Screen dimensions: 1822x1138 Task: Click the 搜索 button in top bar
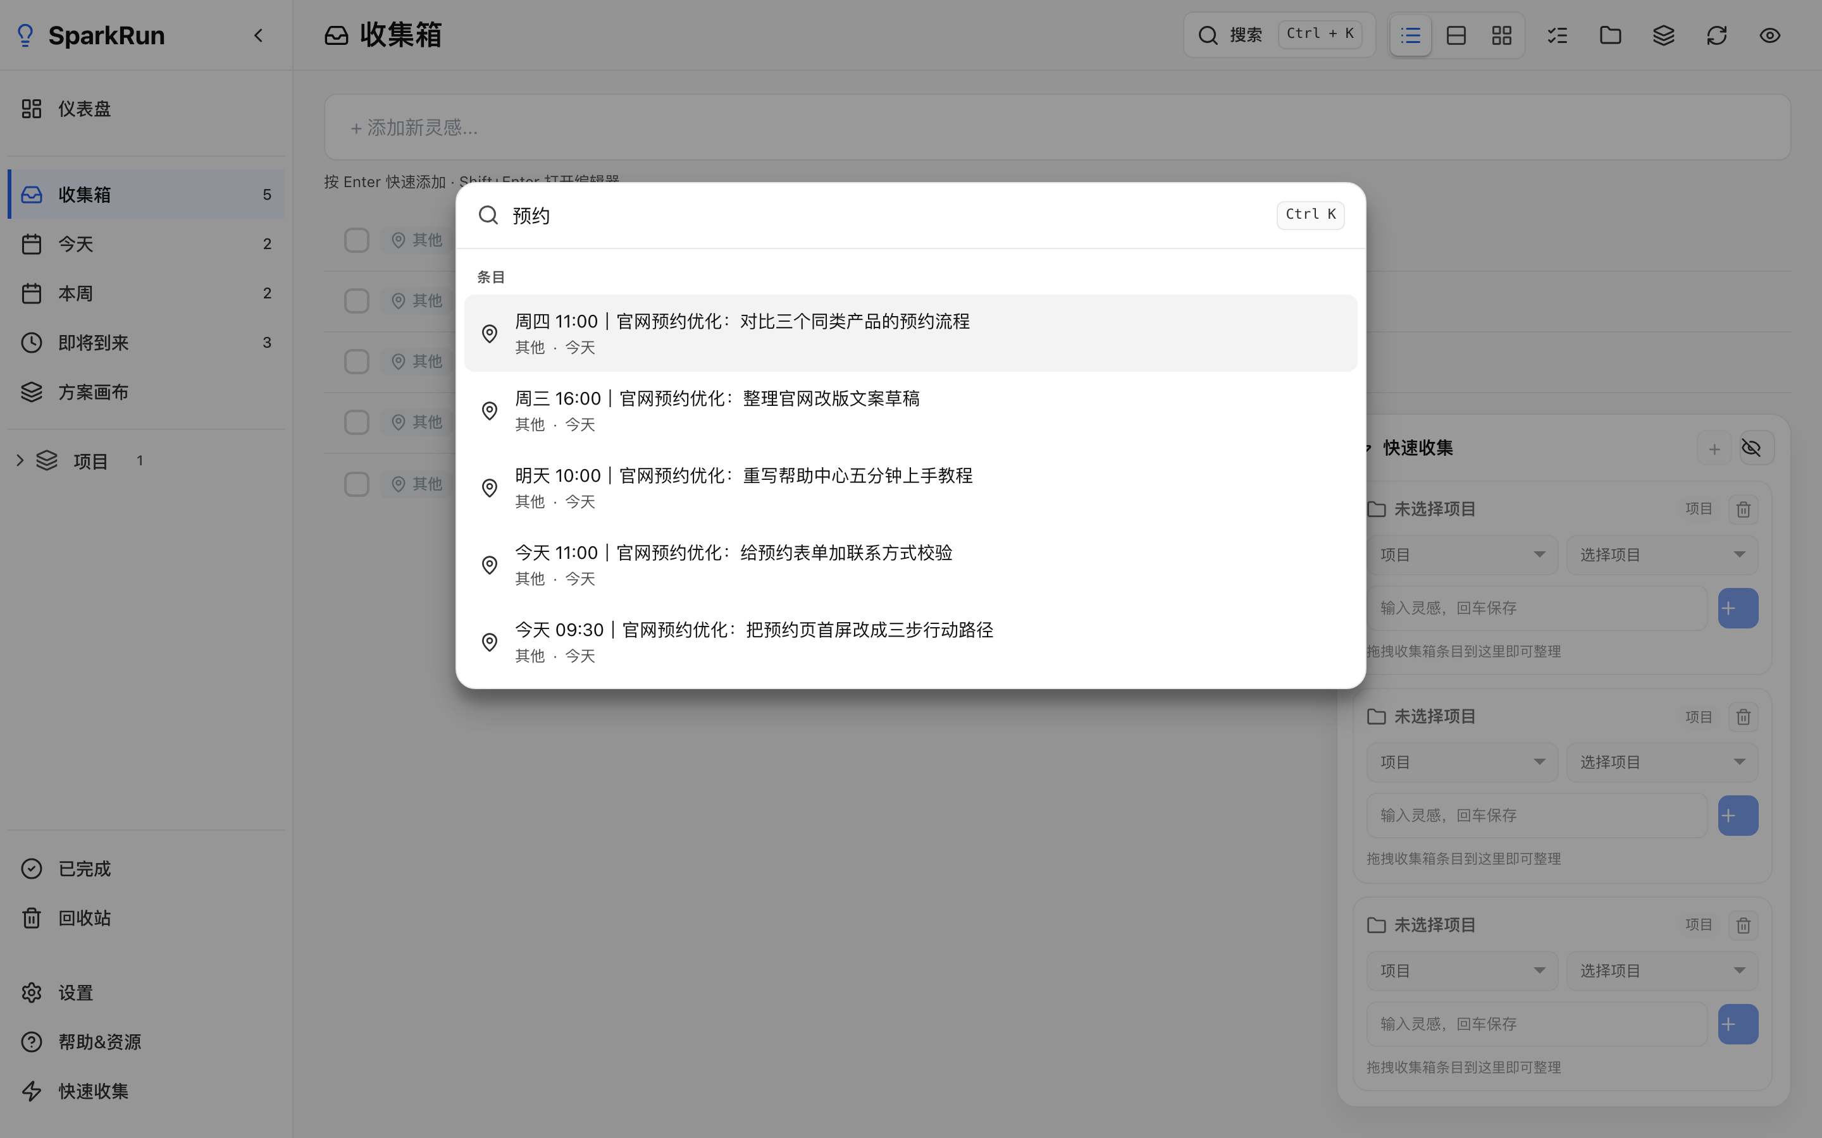click(x=1279, y=35)
